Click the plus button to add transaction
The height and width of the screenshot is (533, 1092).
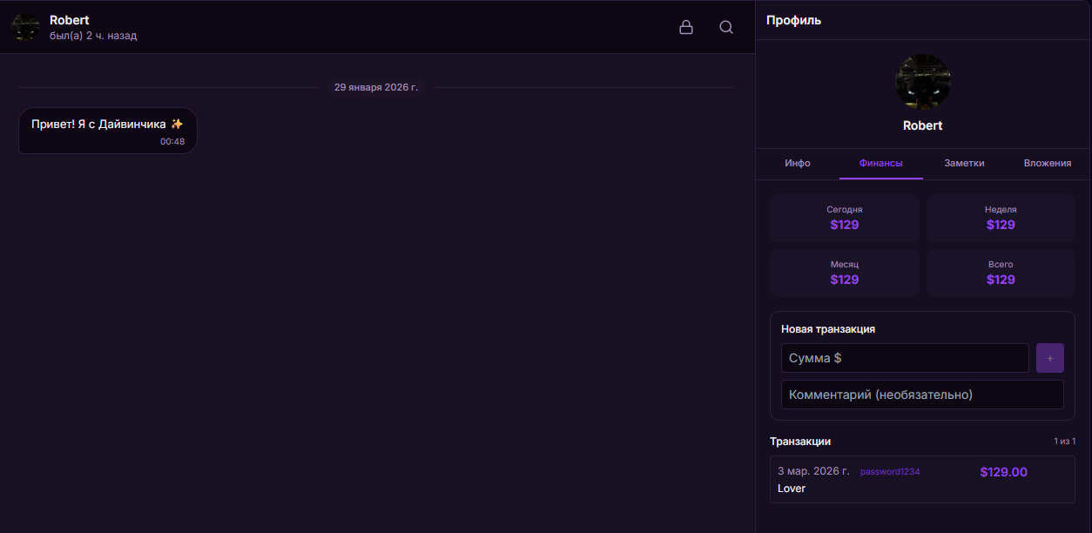1049,358
